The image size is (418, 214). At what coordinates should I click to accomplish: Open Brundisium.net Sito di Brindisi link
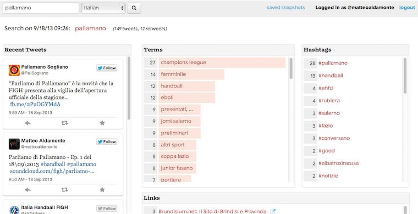point(212,211)
